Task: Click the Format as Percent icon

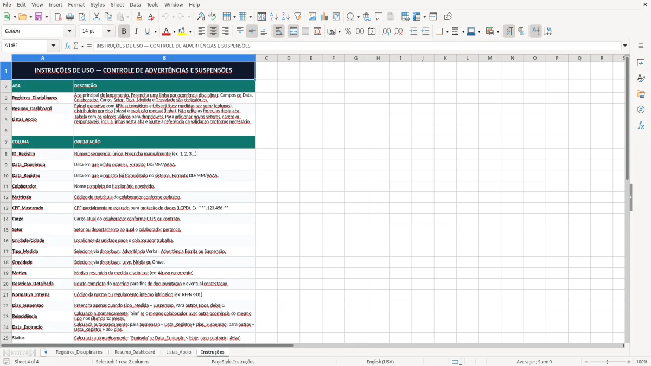Action: (348, 31)
